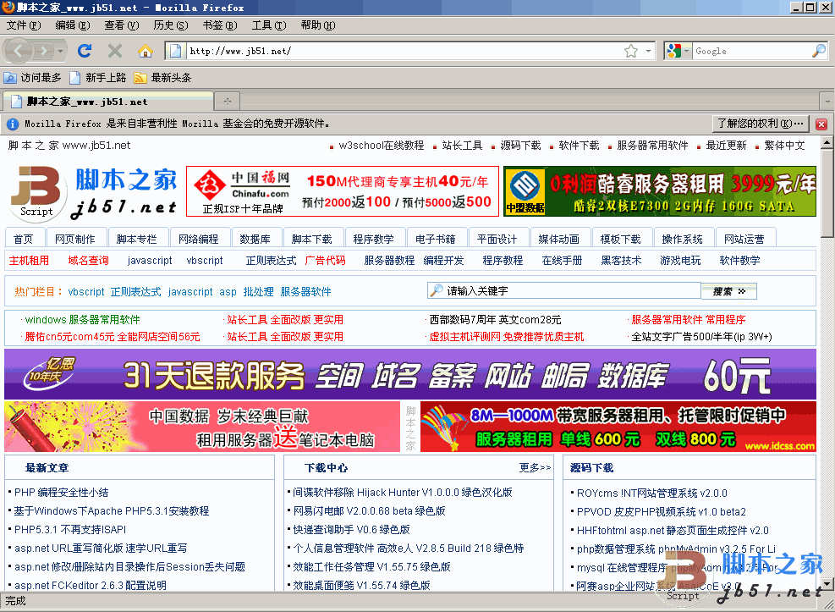Viewport: 835px width, 612px height.
Task: Go to the Home page icon
Action: (145, 51)
